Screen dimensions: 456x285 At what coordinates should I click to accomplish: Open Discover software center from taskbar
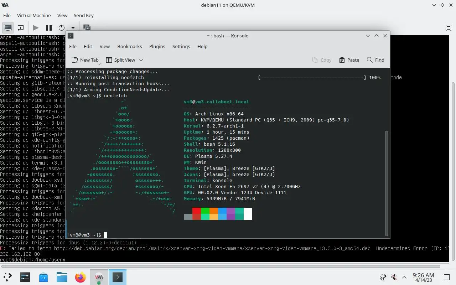pyautogui.click(x=43, y=277)
